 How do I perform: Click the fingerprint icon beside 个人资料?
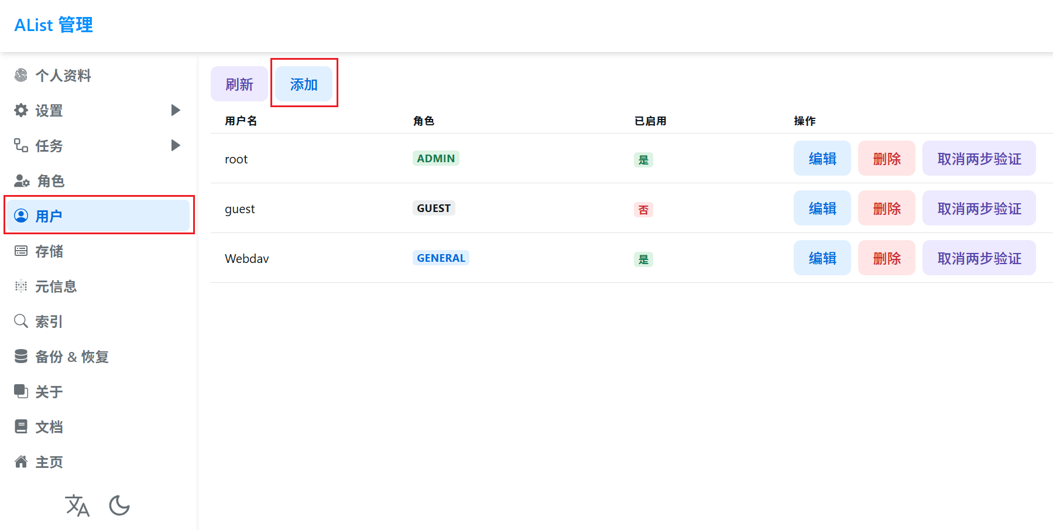click(x=21, y=75)
